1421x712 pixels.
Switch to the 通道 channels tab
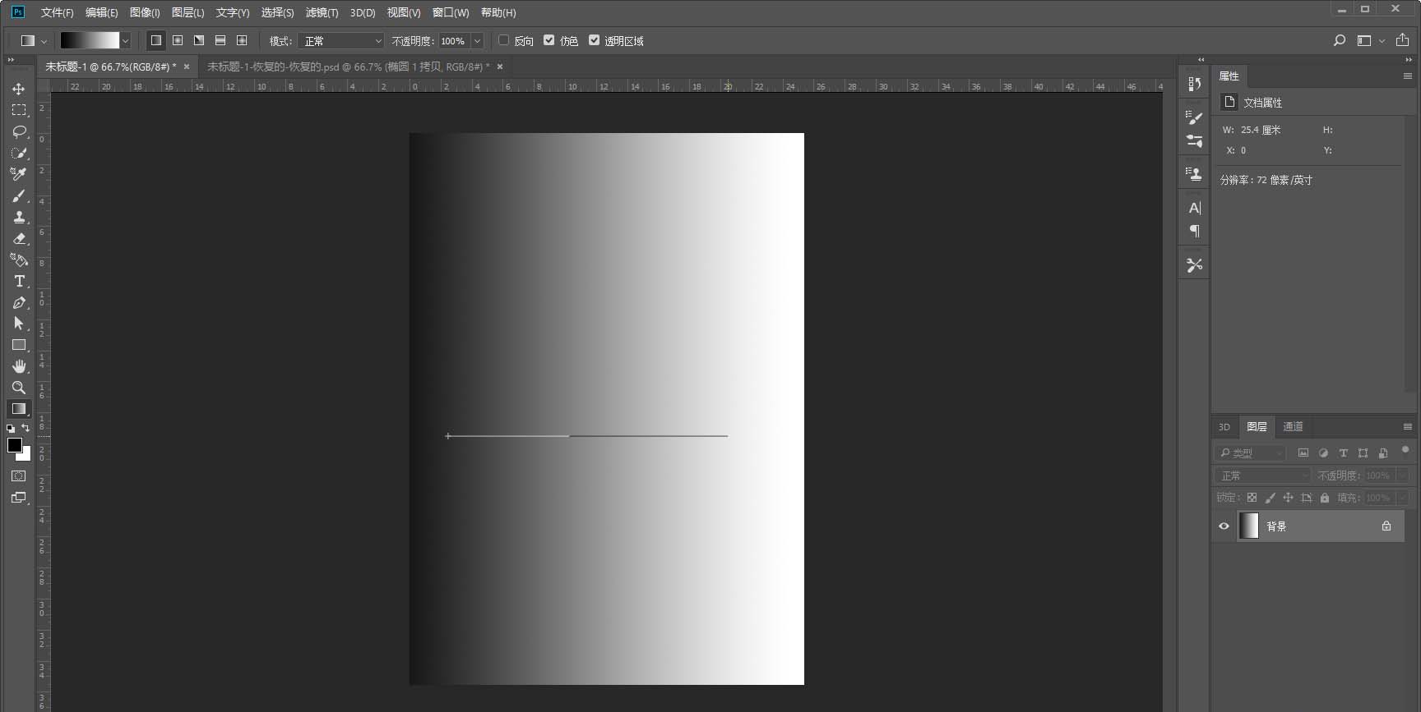click(1293, 427)
